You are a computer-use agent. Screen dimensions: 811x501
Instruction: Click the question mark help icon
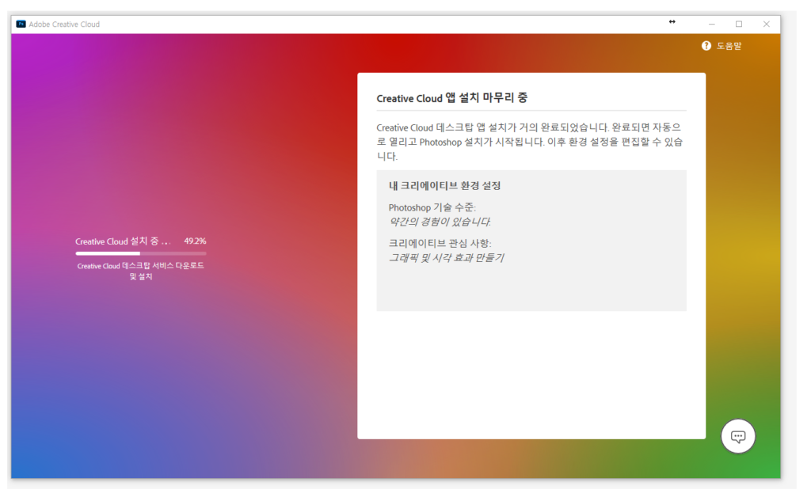pyautogui.click(x=706, y=46)
